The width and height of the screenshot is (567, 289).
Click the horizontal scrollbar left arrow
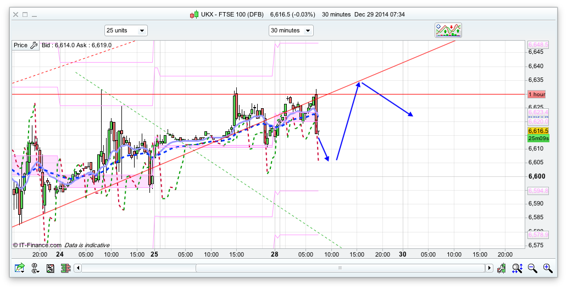(x=78, y=268)
